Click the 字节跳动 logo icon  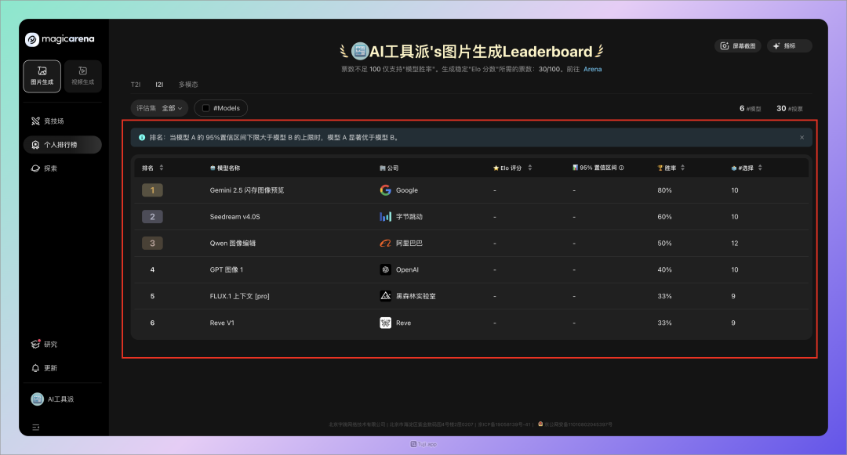385,217
